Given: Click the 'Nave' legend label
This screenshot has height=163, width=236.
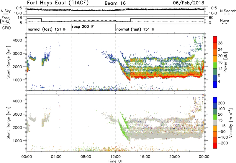Looking at the screenshot, I should (x=224, y=20).
